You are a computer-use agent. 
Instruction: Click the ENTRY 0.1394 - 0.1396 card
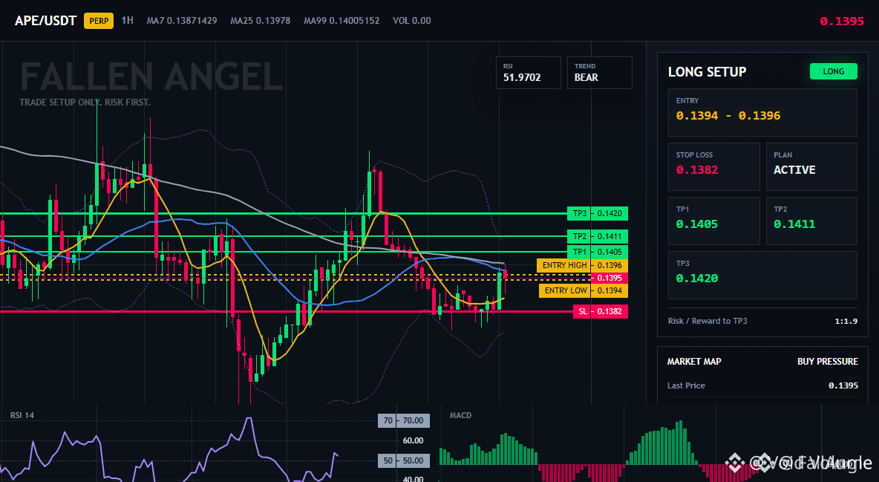click(x=762, y=112)
